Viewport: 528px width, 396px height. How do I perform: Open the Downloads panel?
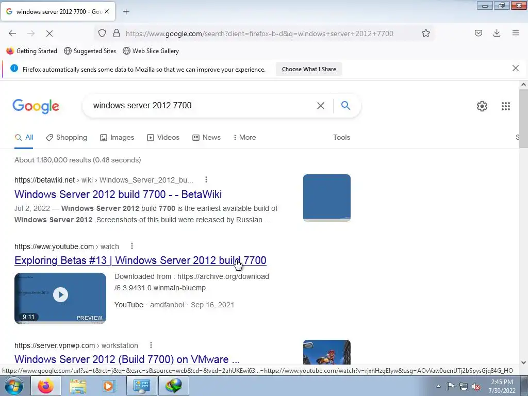pyautogui.click(x=497, y=33)
